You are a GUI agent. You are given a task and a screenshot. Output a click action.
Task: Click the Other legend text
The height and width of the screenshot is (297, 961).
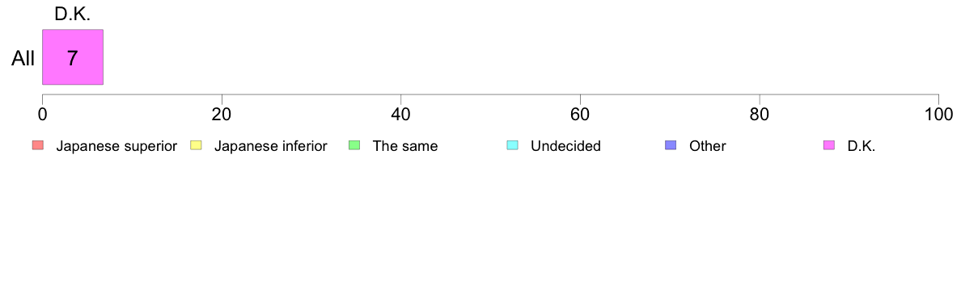coord(707,146)
